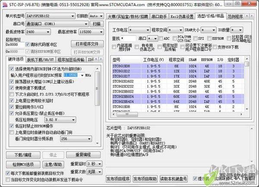Screen dimensions: 259x187
Task: Check 支持USB下载 filter checkbox
Action: click(x=215, y=47)
